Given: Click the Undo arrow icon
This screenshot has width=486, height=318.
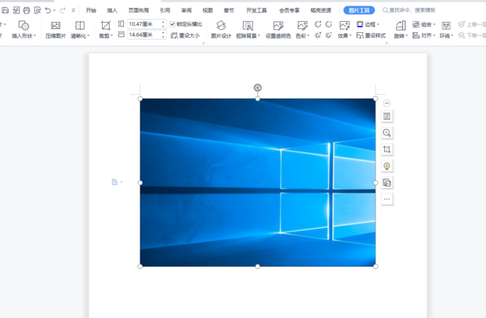Looking at the screenshot, I should coord(48,10).
